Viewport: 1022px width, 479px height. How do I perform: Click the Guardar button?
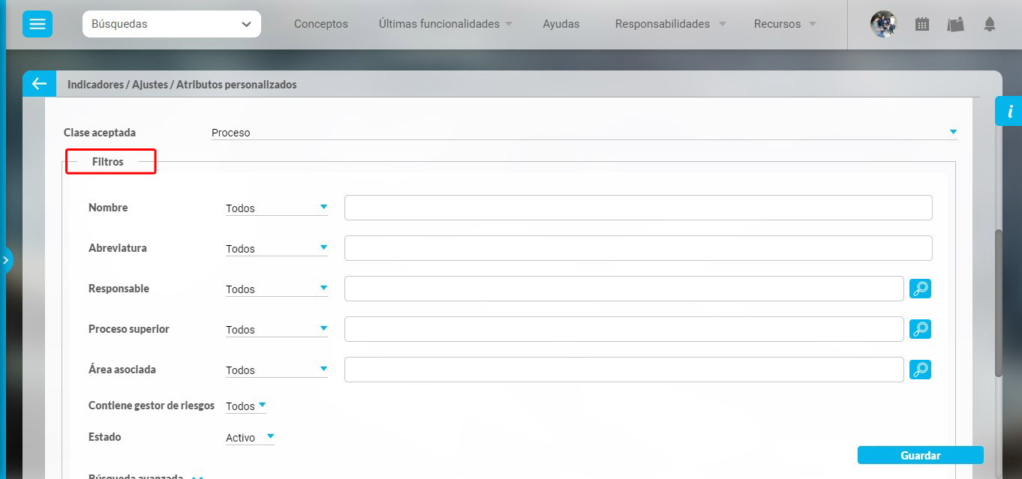point(920,455)
